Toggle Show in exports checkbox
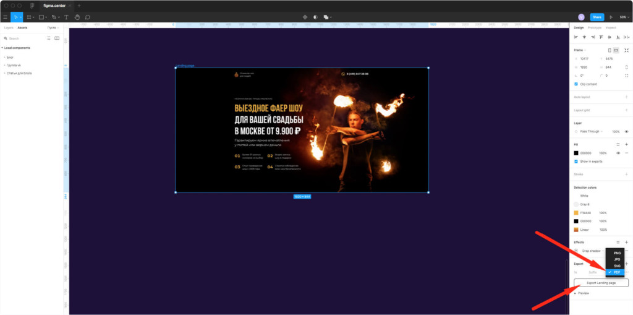Image resolution: width=633 pixels, height=315 pixels. point(576,162)
